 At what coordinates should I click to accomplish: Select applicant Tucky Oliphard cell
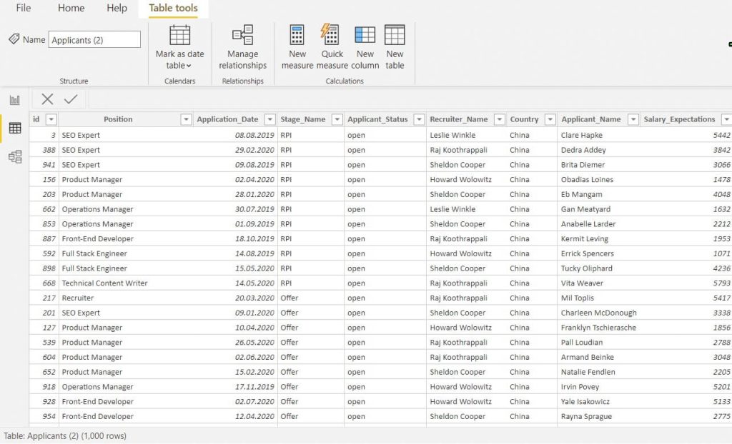tap(598, 268)
